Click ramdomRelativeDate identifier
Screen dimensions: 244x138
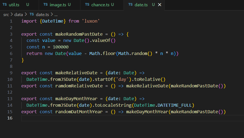coord(79,86)
